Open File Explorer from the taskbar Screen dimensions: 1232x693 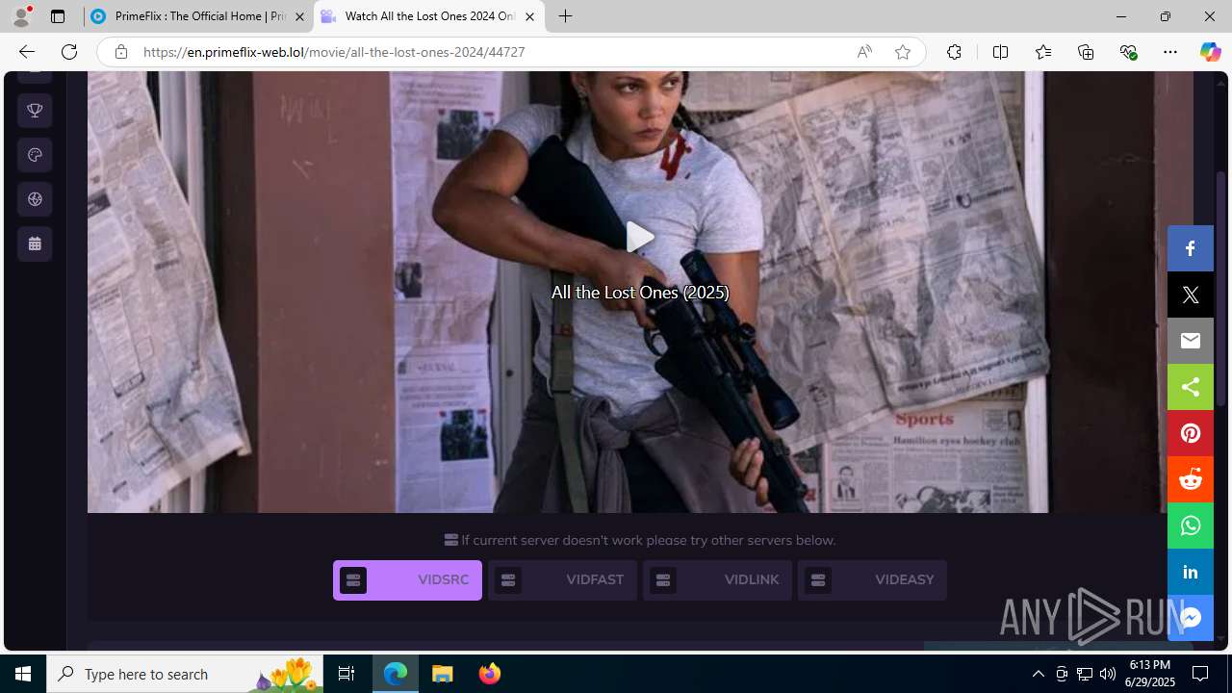coord(443,674)
